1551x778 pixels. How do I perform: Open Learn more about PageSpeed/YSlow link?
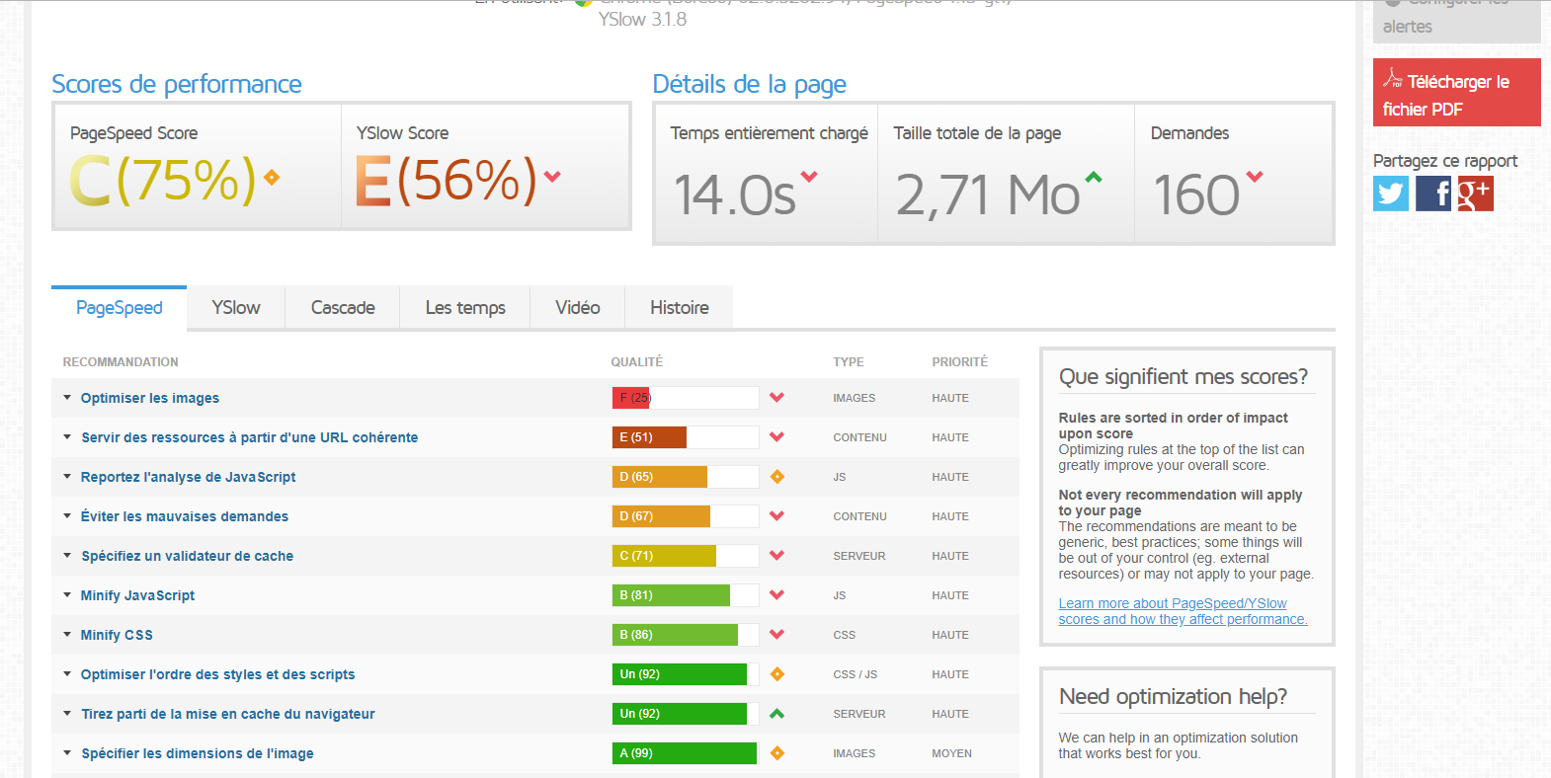tap(1183, 611)
